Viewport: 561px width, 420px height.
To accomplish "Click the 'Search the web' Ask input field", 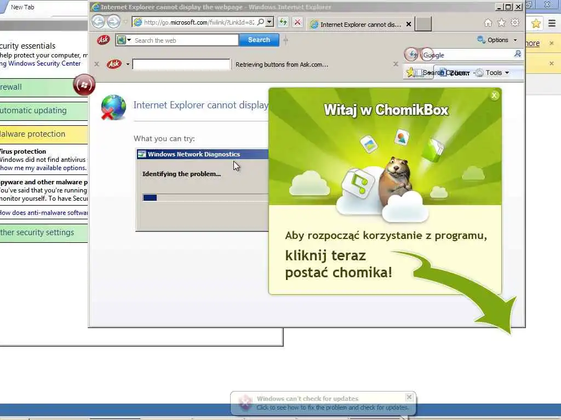I will click(x=185, y=40).
